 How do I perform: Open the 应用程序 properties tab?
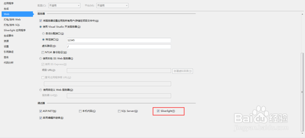9,3
